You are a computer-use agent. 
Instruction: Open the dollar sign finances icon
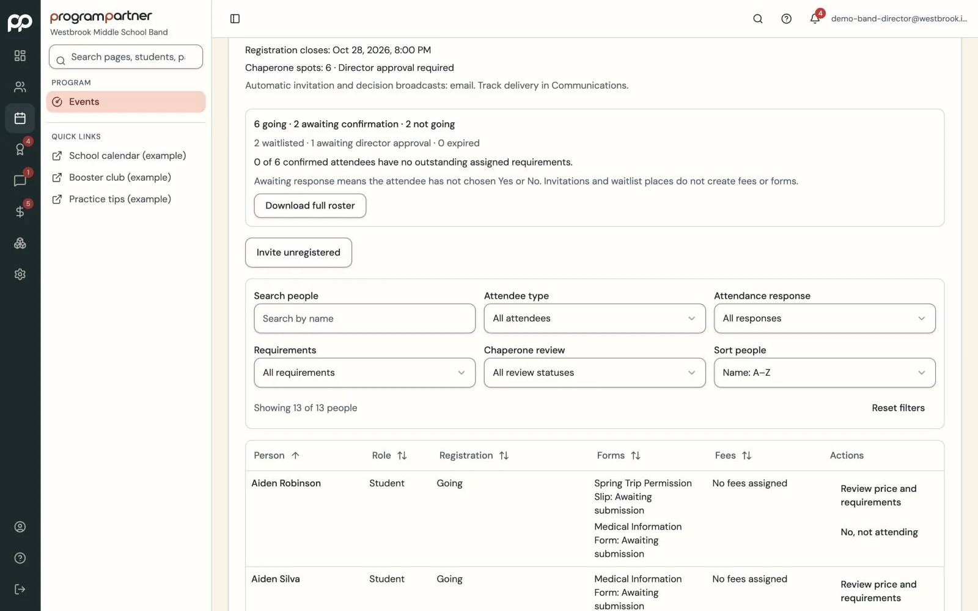[20, 211]
